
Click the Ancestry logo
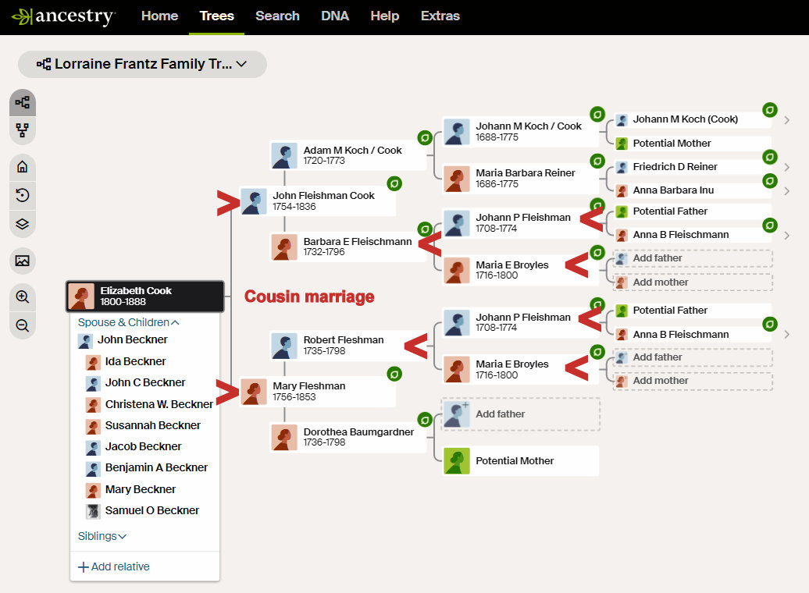(64, 16)
